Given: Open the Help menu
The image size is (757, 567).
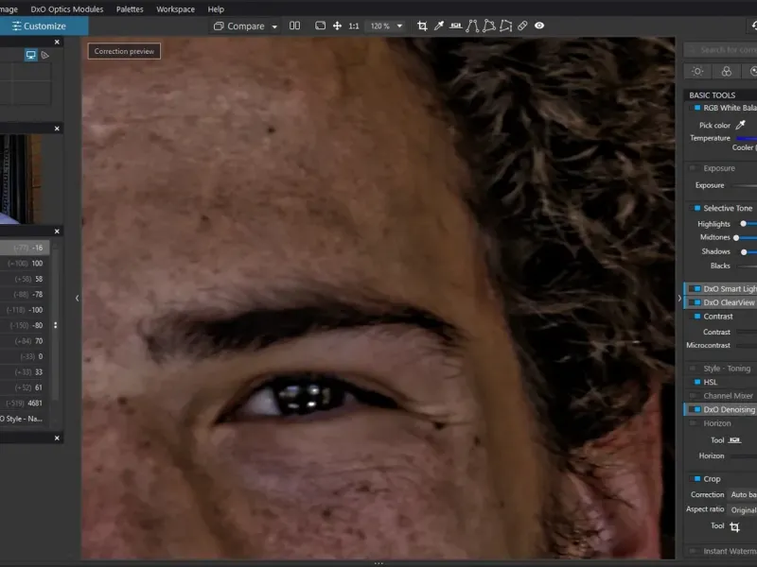Looking at the screenshot, I should pos(216,9).
